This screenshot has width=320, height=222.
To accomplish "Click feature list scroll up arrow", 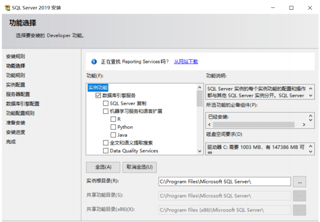I will pos(200,87).
